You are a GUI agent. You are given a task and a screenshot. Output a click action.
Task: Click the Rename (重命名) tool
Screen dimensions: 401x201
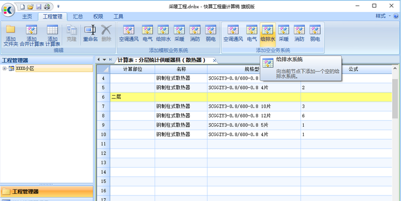pyautogui.click(x=90, y=33)
